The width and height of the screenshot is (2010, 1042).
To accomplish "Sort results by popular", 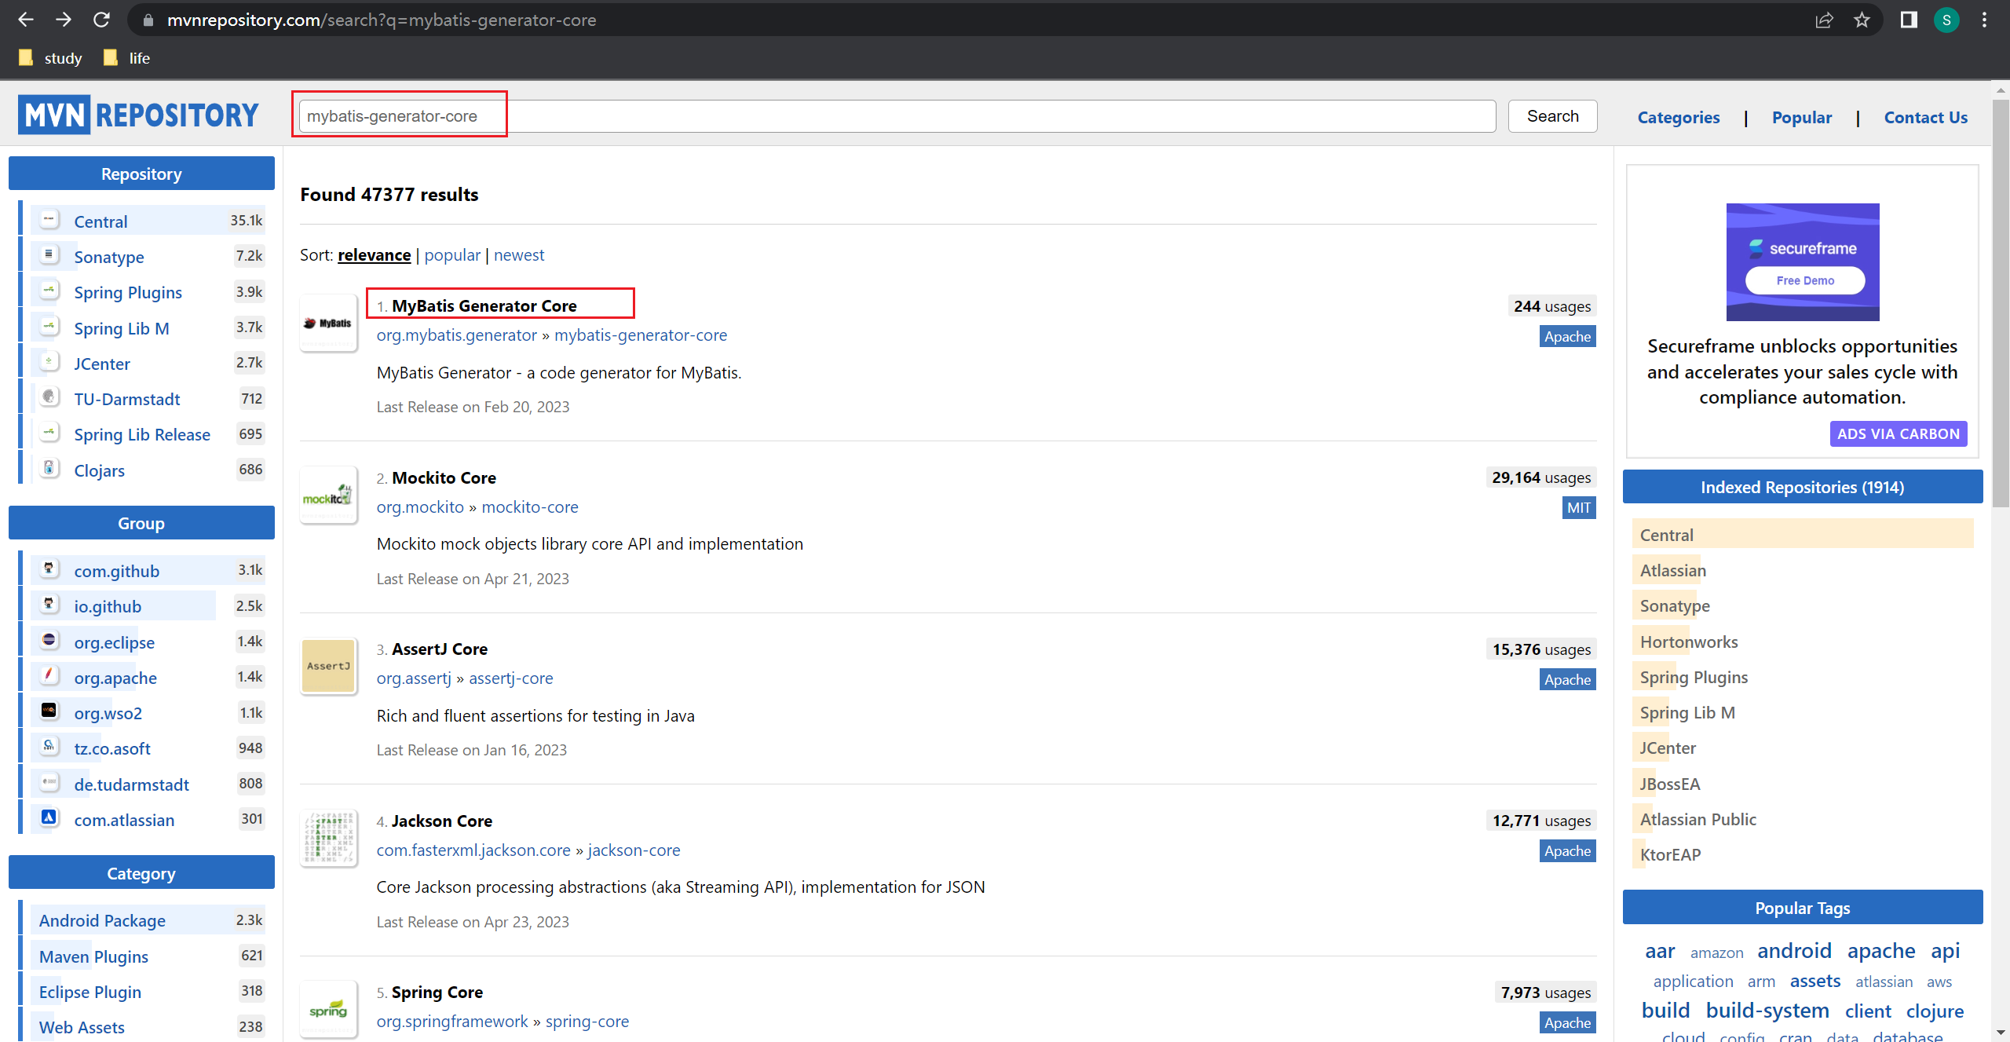I will 452,255.
